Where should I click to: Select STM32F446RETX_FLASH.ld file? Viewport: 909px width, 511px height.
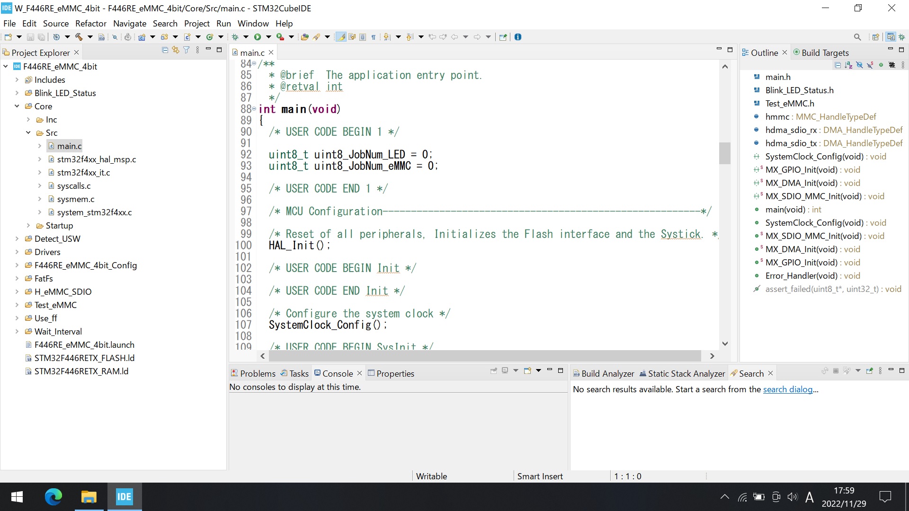point(84,358)
